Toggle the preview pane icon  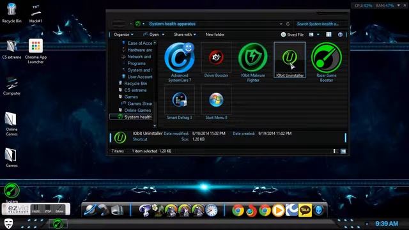pos(328,34)
